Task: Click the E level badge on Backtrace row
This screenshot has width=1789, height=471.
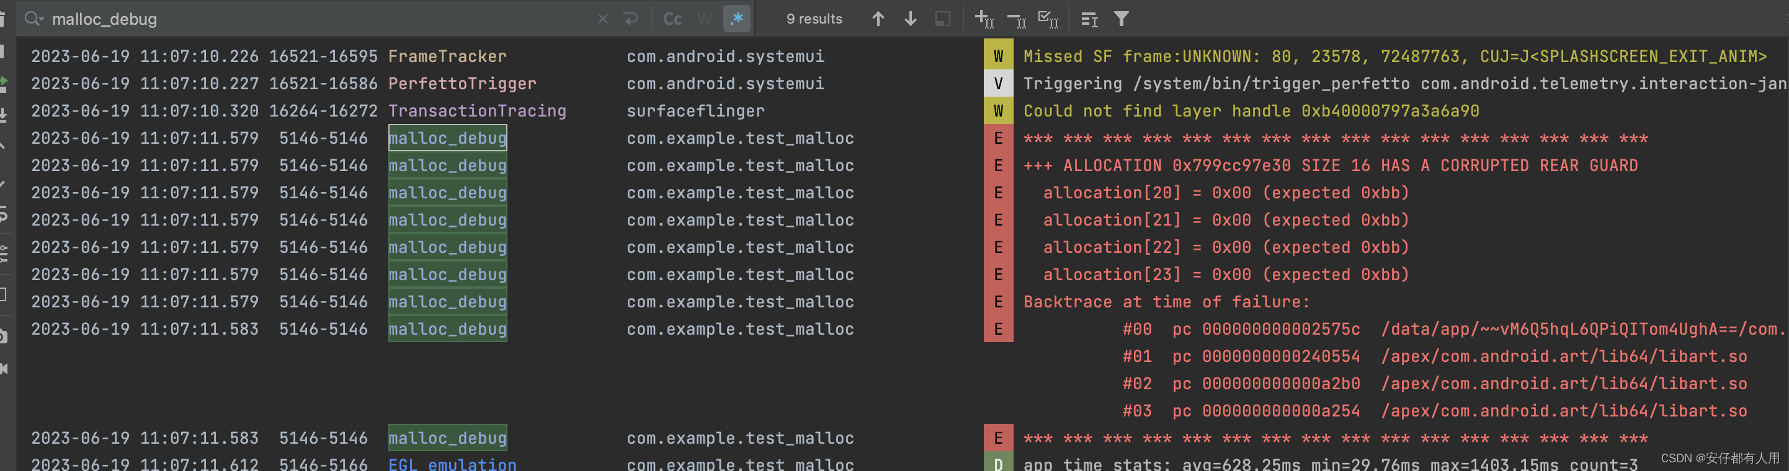Action: point(998,301)
